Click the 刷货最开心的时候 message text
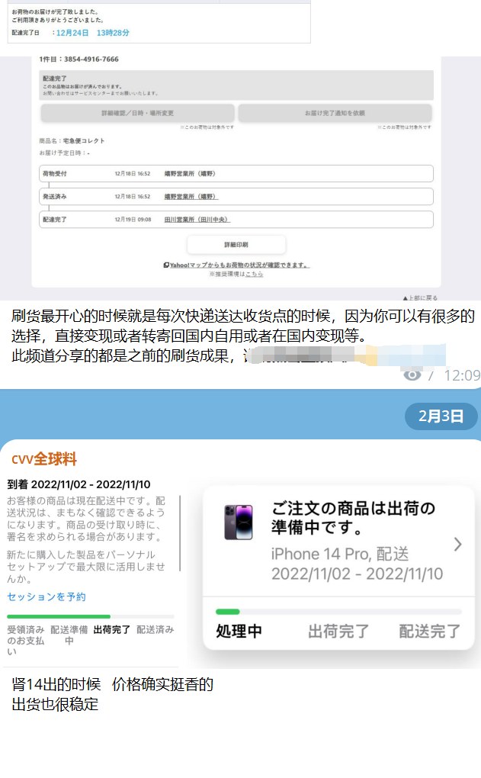 pos(243,336)
